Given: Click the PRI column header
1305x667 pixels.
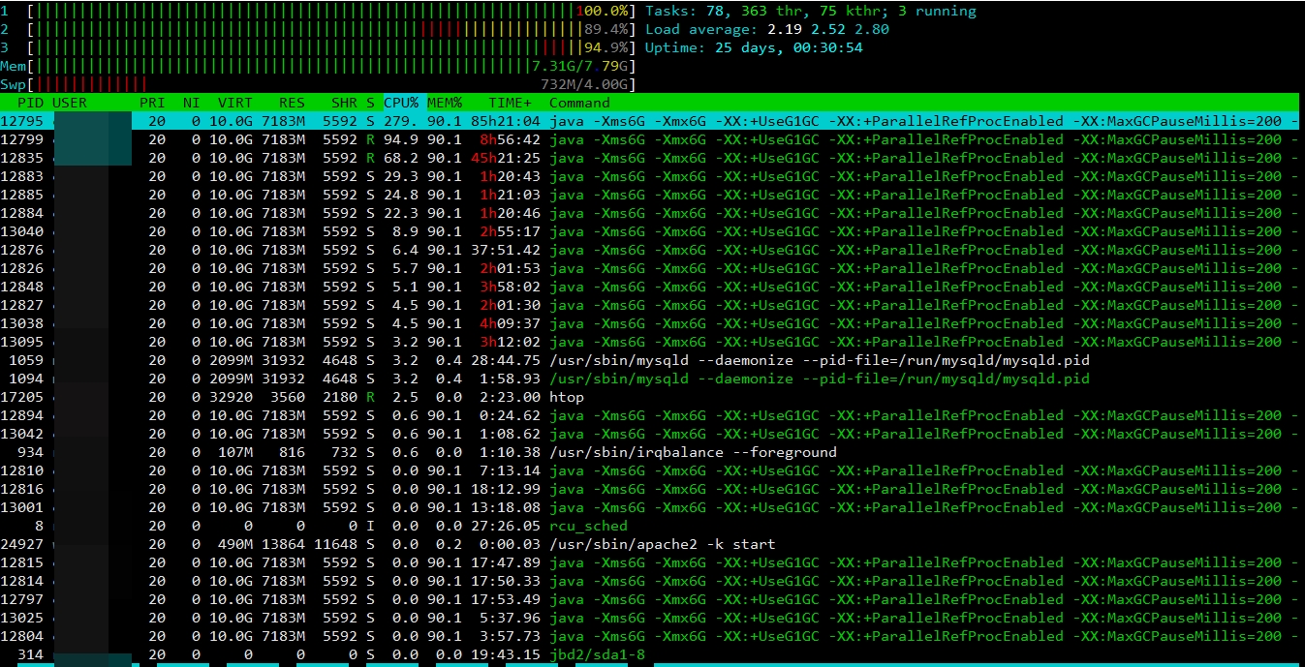Looking at the screenshot, I should [x=151, y=103].
